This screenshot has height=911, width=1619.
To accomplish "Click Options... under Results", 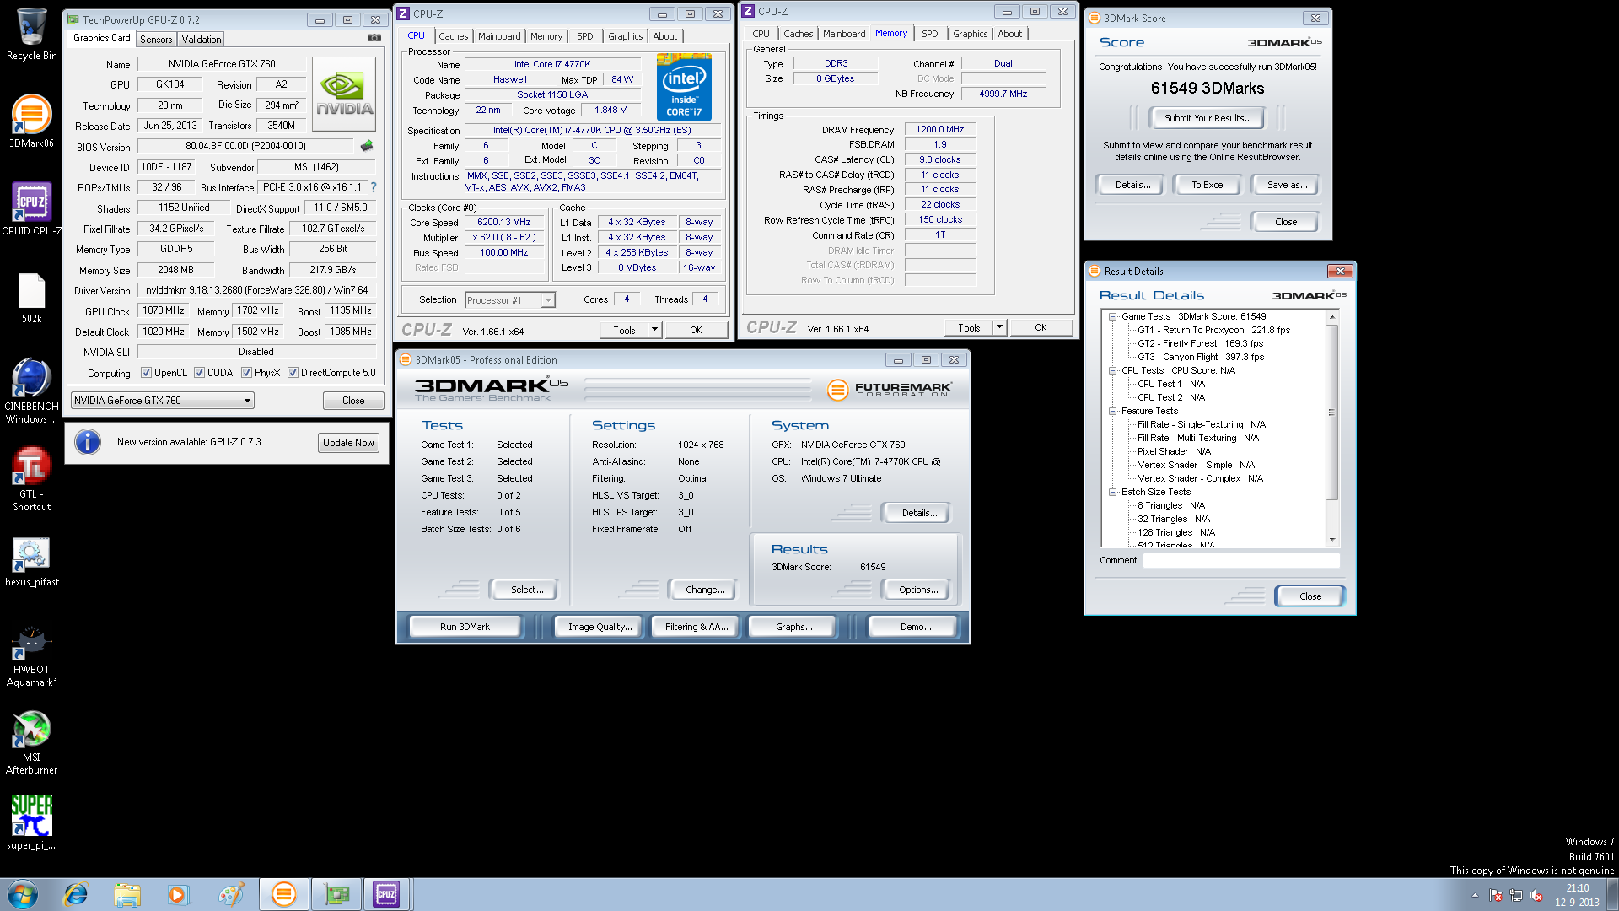I will [x=918, y=590].
